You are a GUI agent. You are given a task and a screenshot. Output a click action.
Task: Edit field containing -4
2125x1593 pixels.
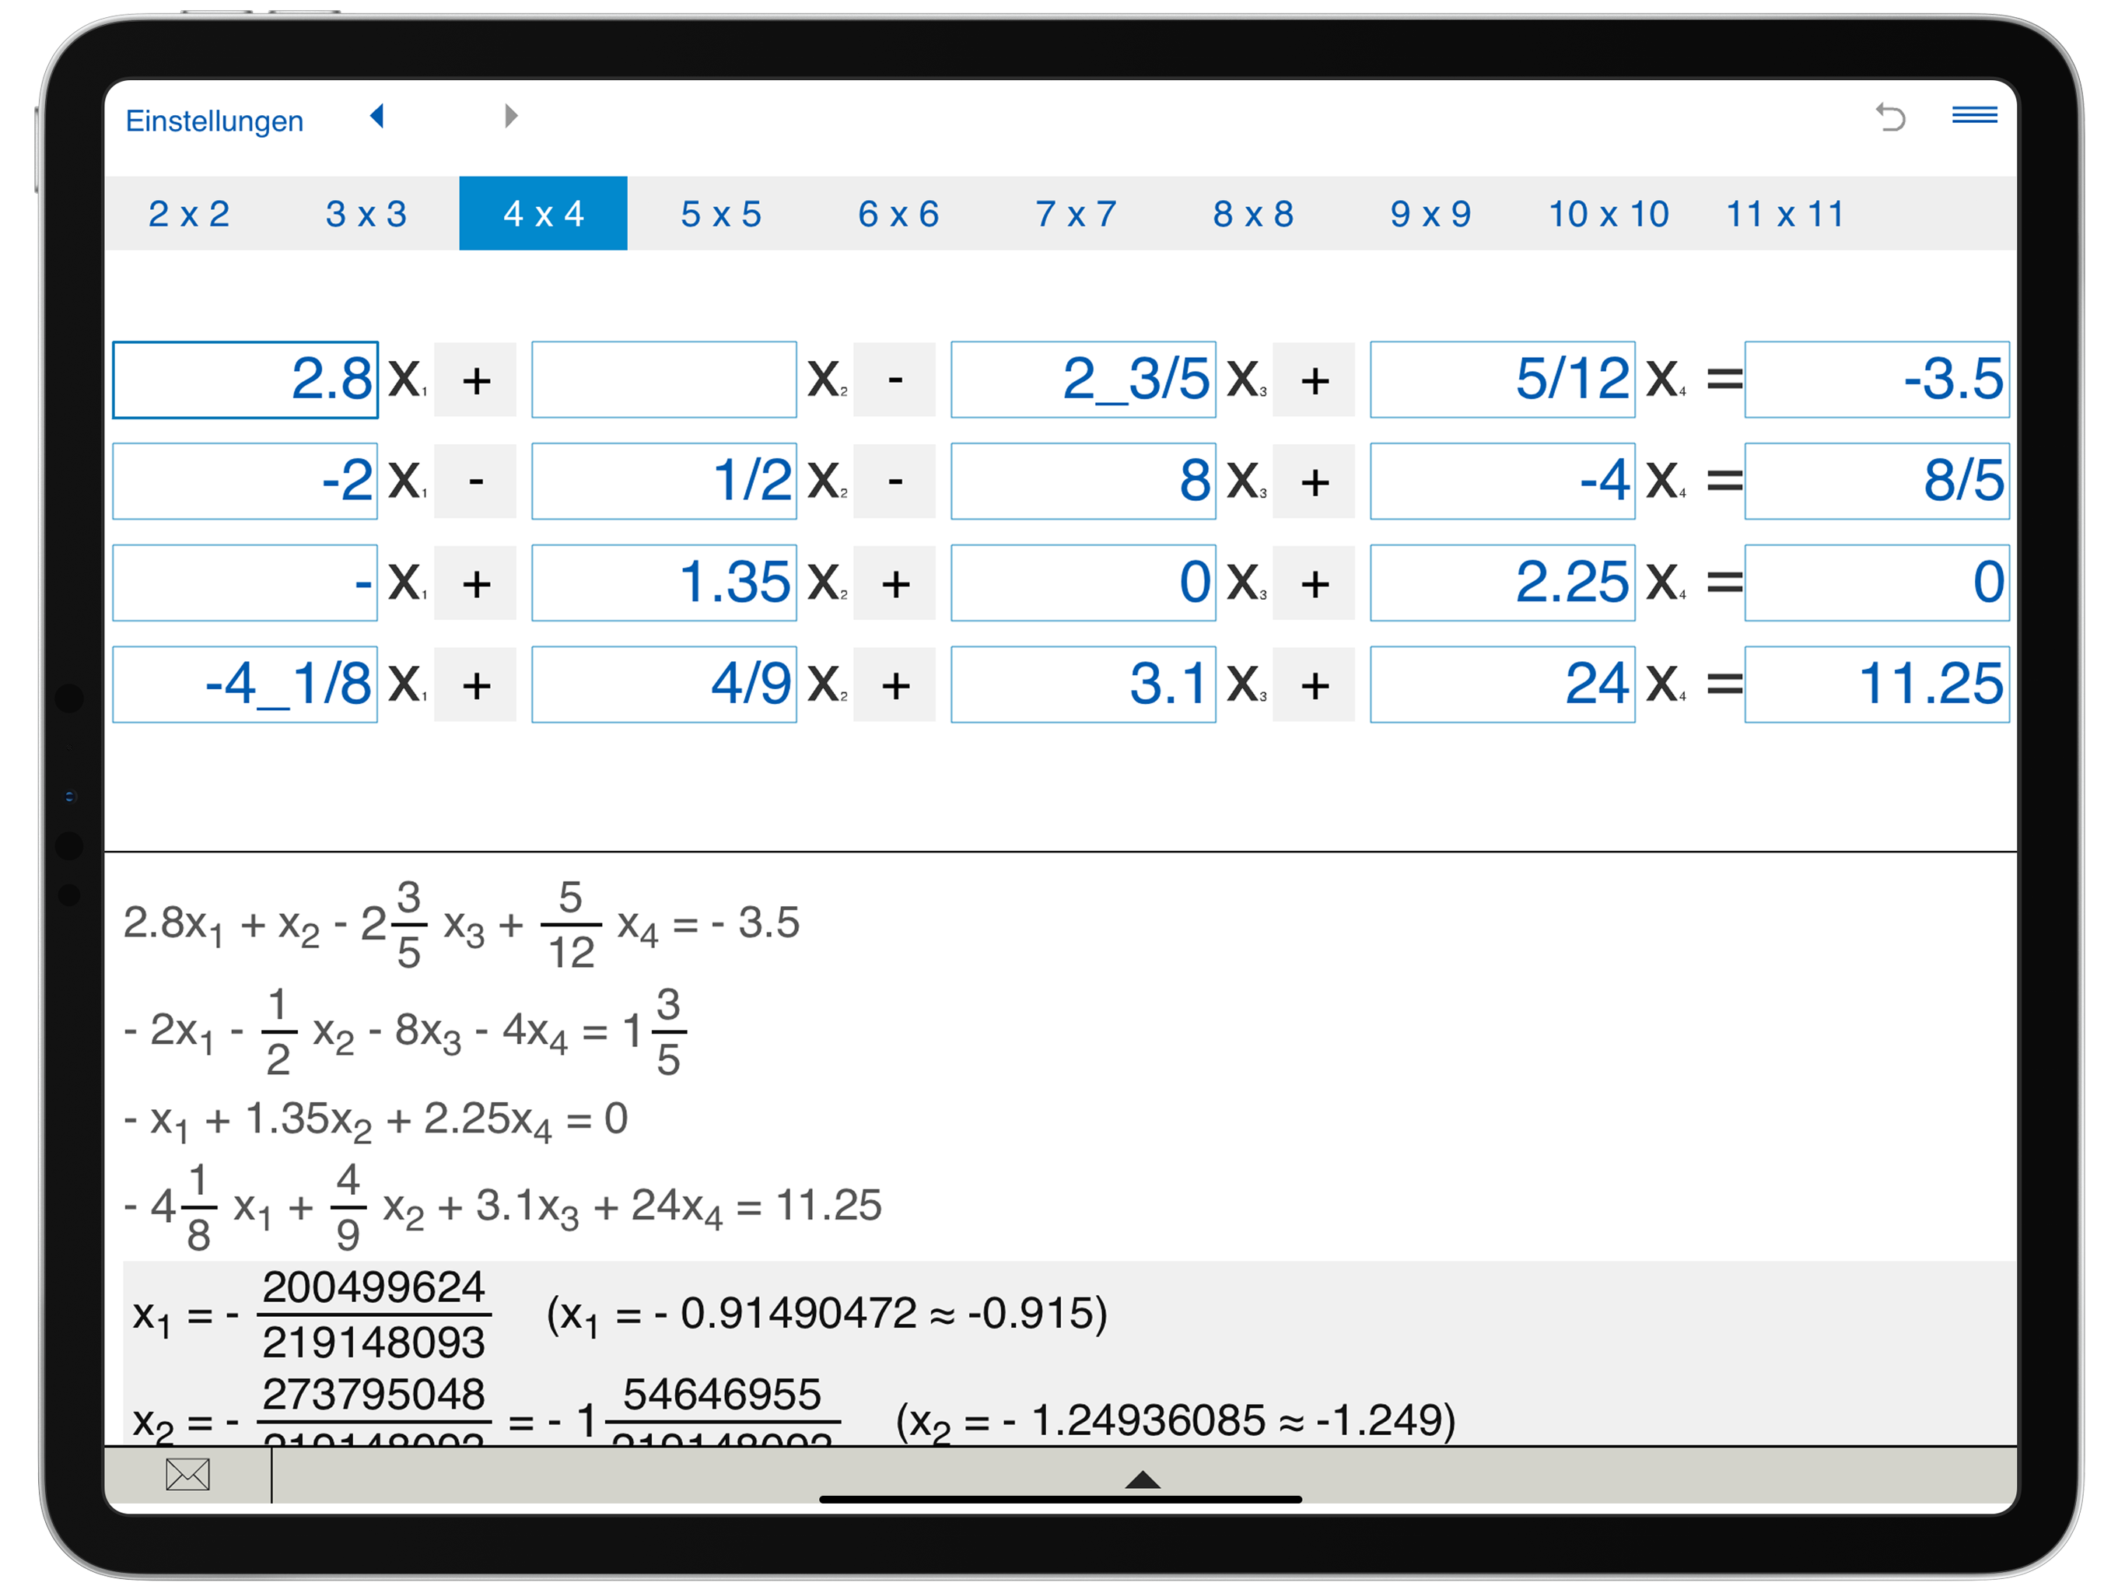coord(1503,481)
